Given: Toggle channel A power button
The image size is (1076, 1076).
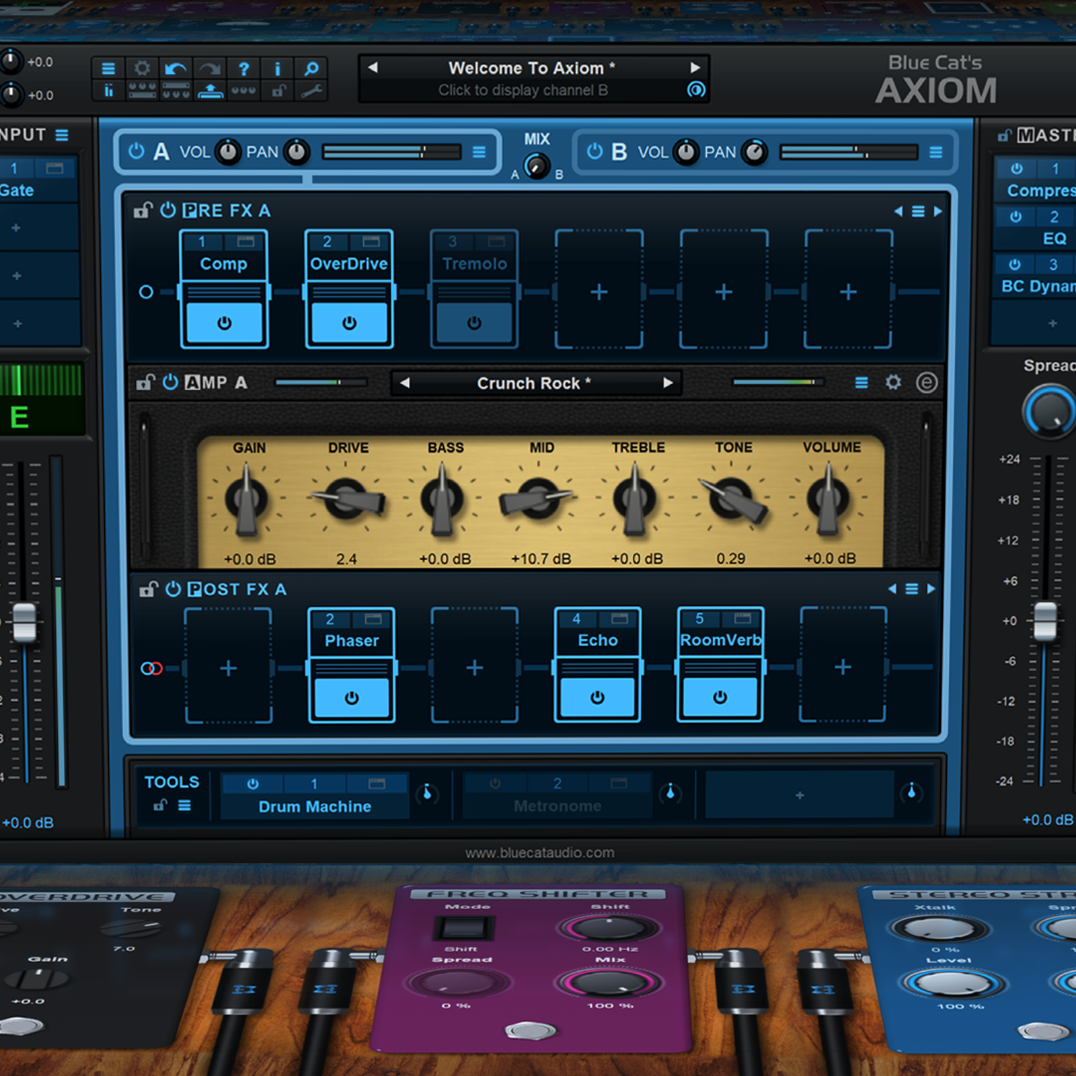Looking at the screenshot, I should pos(137,151).
